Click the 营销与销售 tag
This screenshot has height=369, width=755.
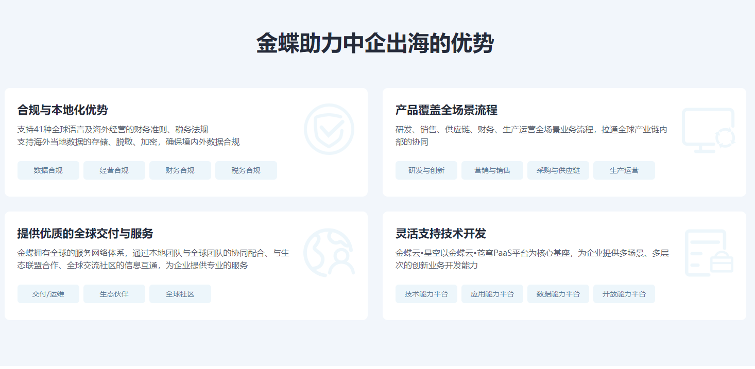point(492,170)
